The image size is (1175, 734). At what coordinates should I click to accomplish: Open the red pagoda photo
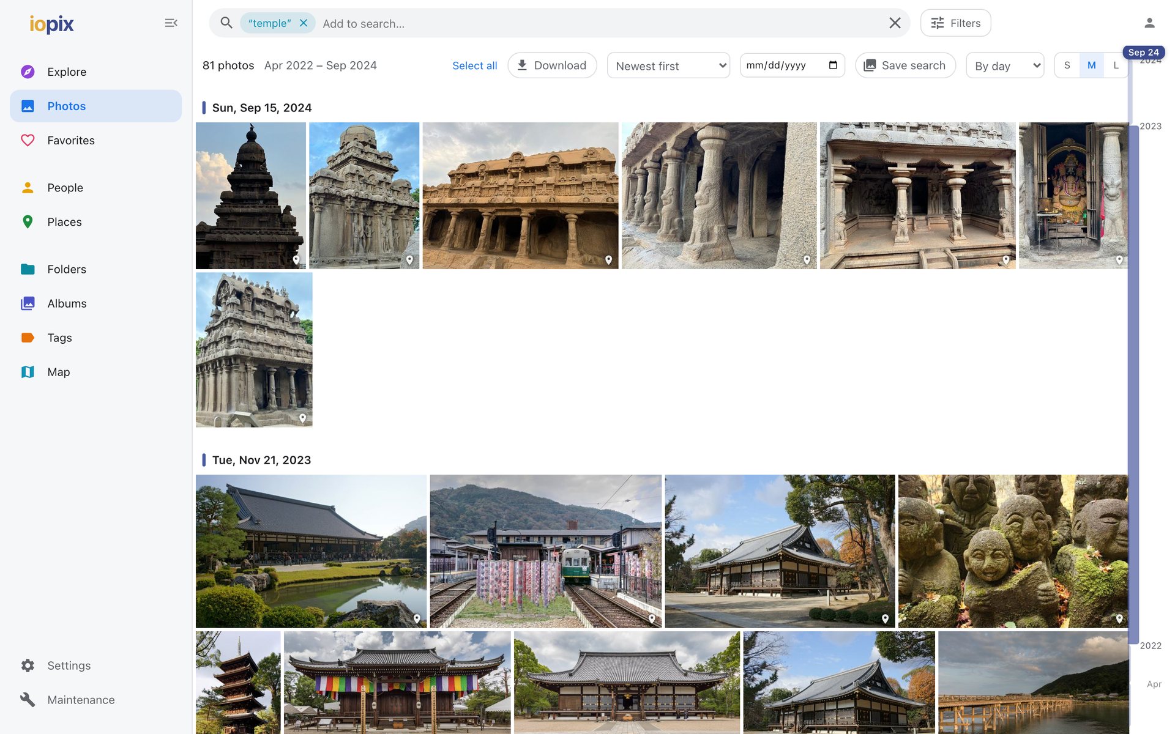click(238, 683)
